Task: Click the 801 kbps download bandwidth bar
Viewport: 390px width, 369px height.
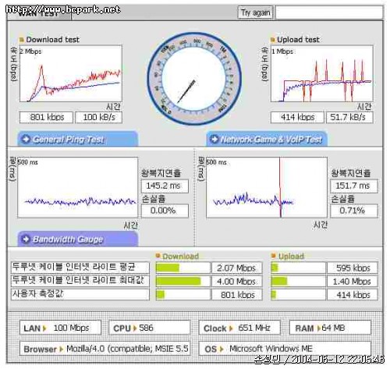Action: coord(183,295)
